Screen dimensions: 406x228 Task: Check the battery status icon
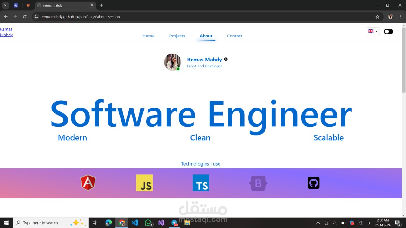pyautogui.click(x=343, y=223)
